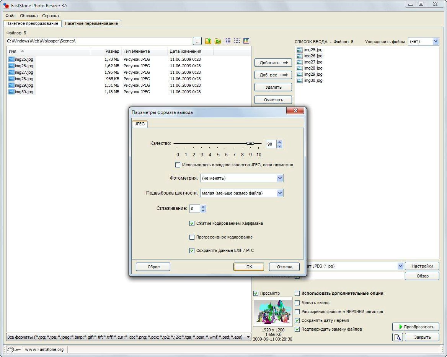The image size is (447, 357).
Task: Click the 'Преобразовать' convert button
Action: (416, 327)
